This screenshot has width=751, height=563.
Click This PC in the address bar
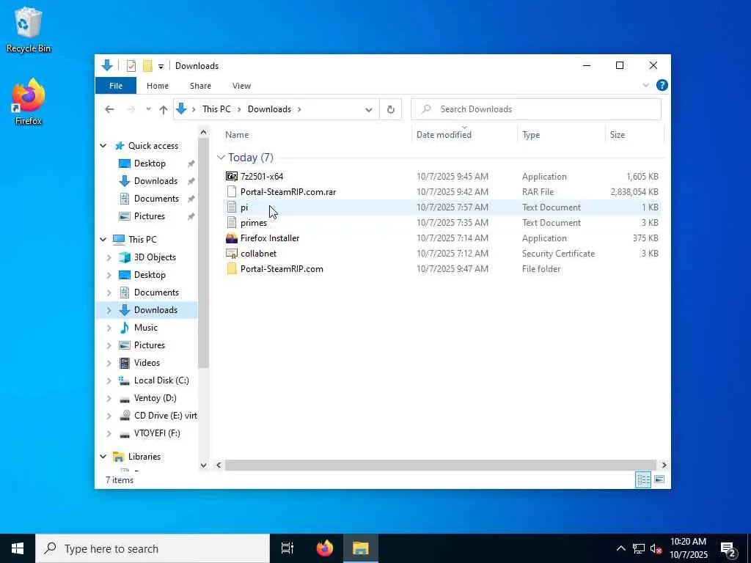(x=216, y=109)
